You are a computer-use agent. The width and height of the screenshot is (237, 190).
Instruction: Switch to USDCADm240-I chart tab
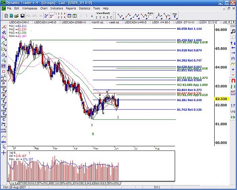tap(19, 22)
